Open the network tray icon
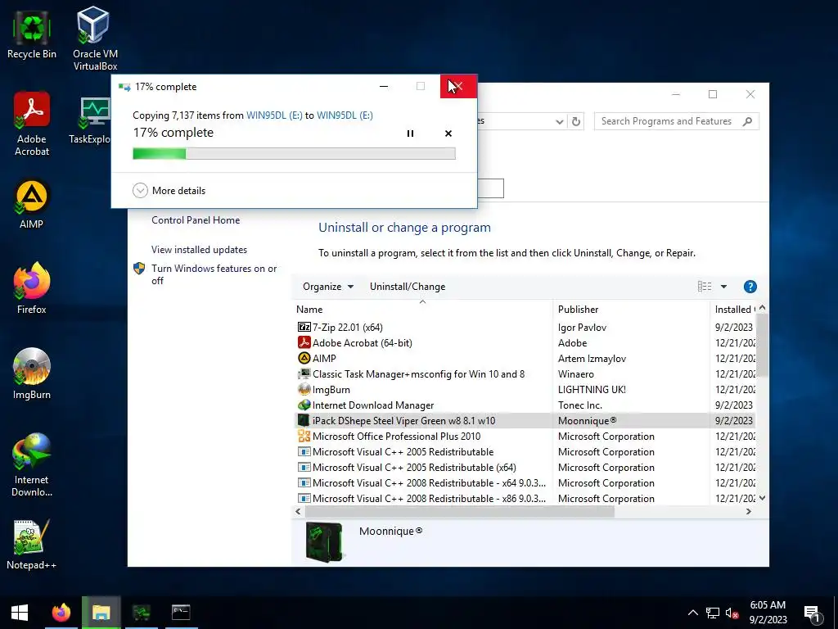838x629 pixels. coord(713,613)
